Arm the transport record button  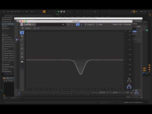click(64, 11)
